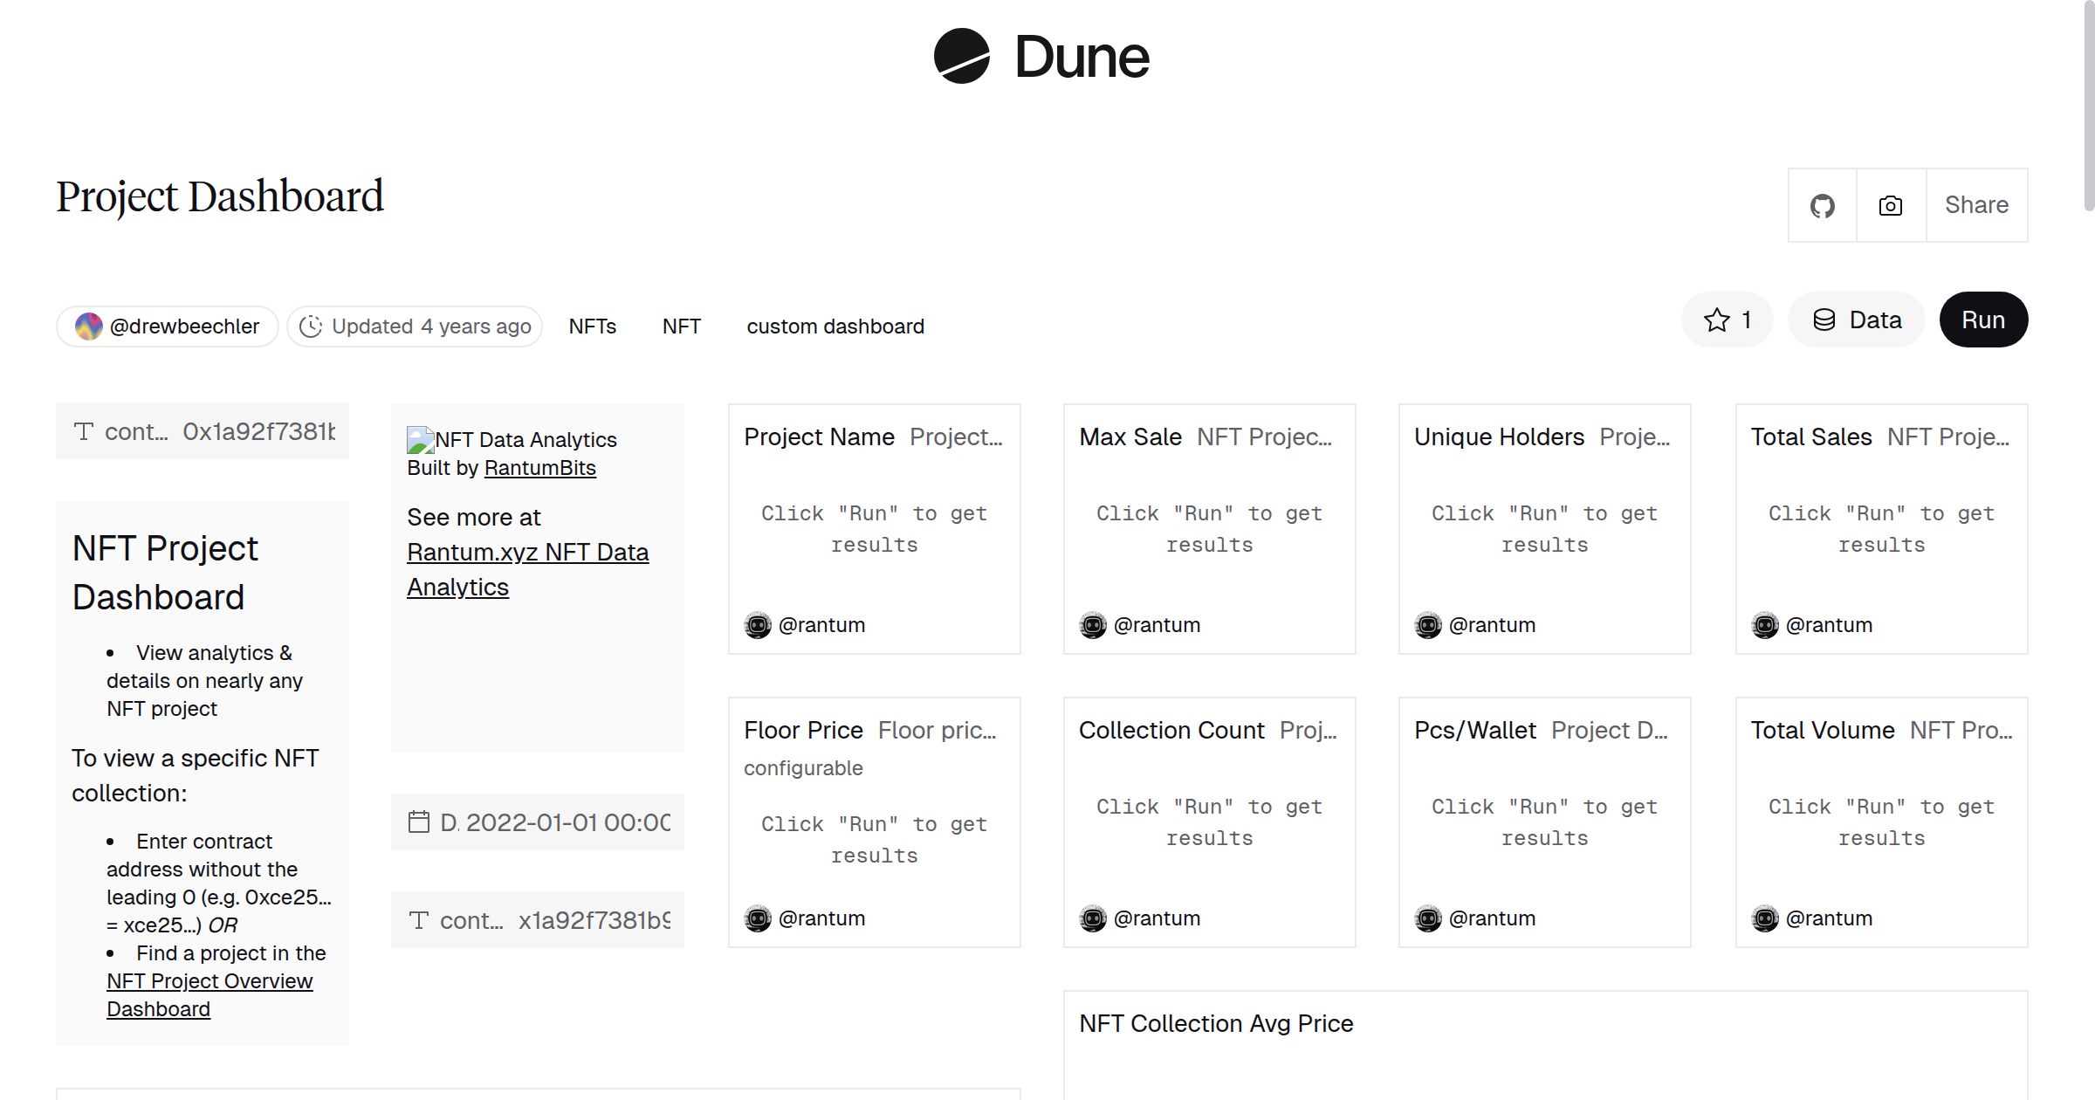This screenshot has width=2095, height=1100.
Task: Select the NFTs tag
Action: pos(593,326)
